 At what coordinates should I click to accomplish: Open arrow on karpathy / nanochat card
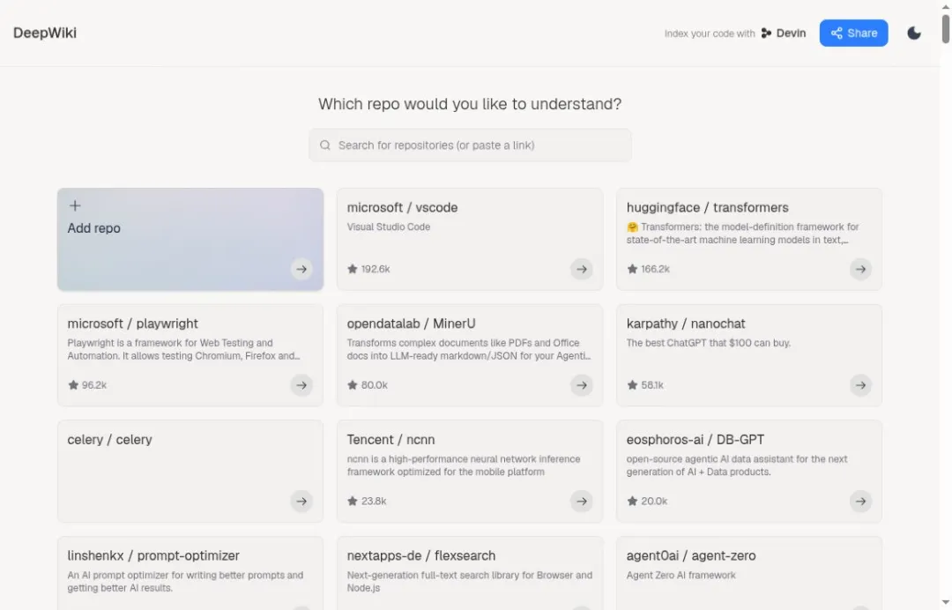[861, 385]
